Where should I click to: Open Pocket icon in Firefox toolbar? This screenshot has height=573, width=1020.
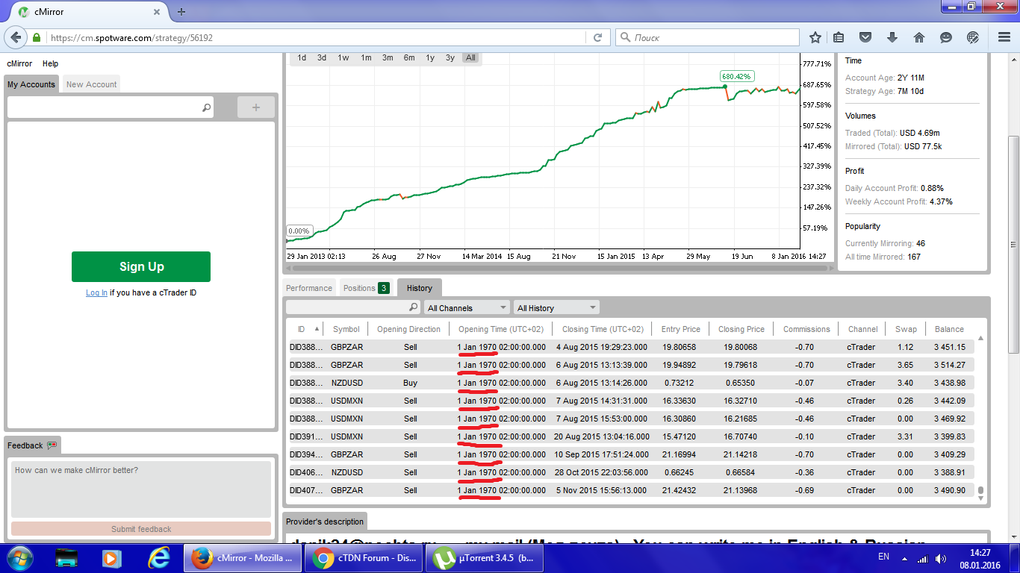[865, 37]
